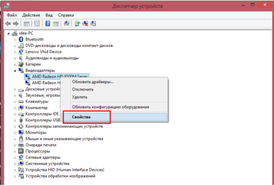The image size is (274, 186).
Task: Expand the Системные устройства node
Action: (x=15, y=164)
